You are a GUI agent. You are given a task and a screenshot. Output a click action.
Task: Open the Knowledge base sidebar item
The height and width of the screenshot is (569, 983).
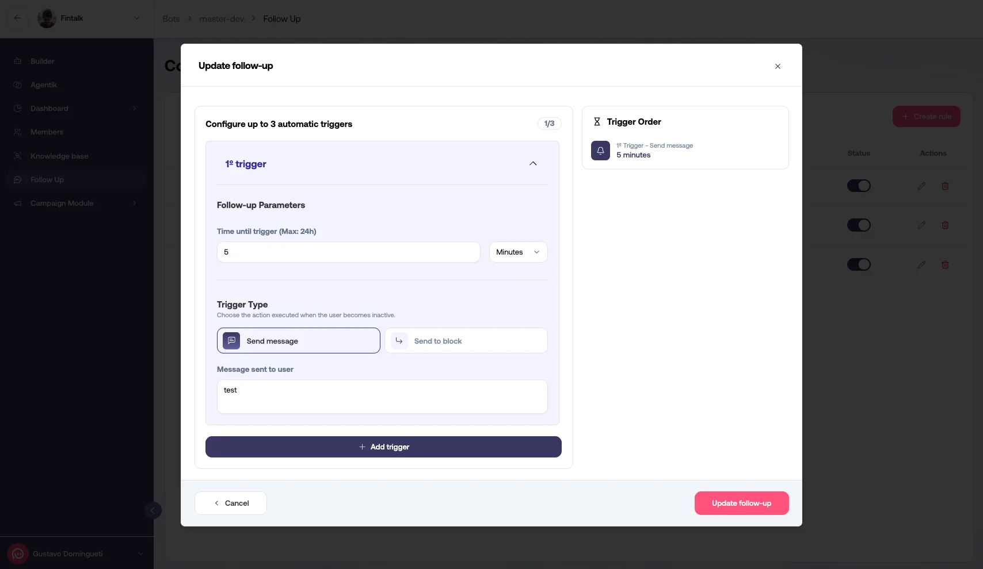[59, 156]
